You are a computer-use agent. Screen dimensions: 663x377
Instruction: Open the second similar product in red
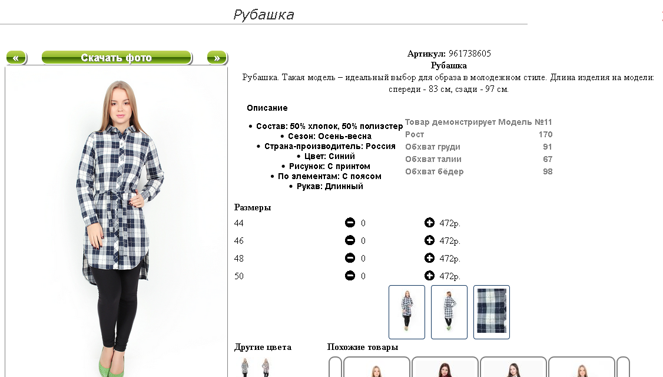click(x=445, y=367)
